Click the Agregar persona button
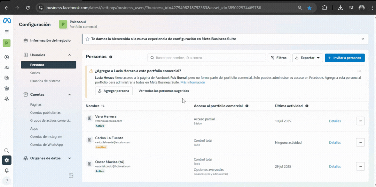The width and height of the screenshot is (376, 187). click(x=114, y=91)
